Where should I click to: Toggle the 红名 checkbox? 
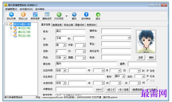click(x=148, y=76)
